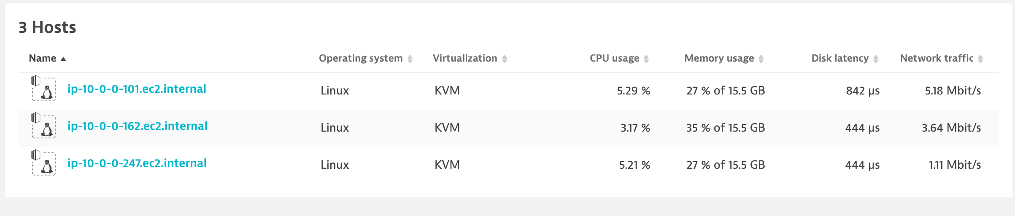Sort using the Virtualization arrows icon
Screen dimensions: 1015x216
(x=505, y=59)
